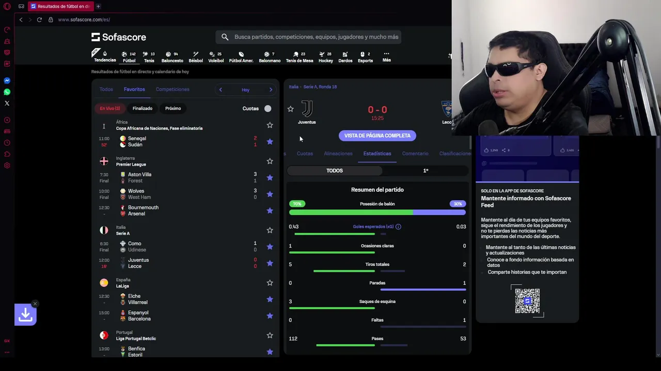The image size is (661, 371).
Task: Open the Comentario tab
Action: tap(415, 154)
